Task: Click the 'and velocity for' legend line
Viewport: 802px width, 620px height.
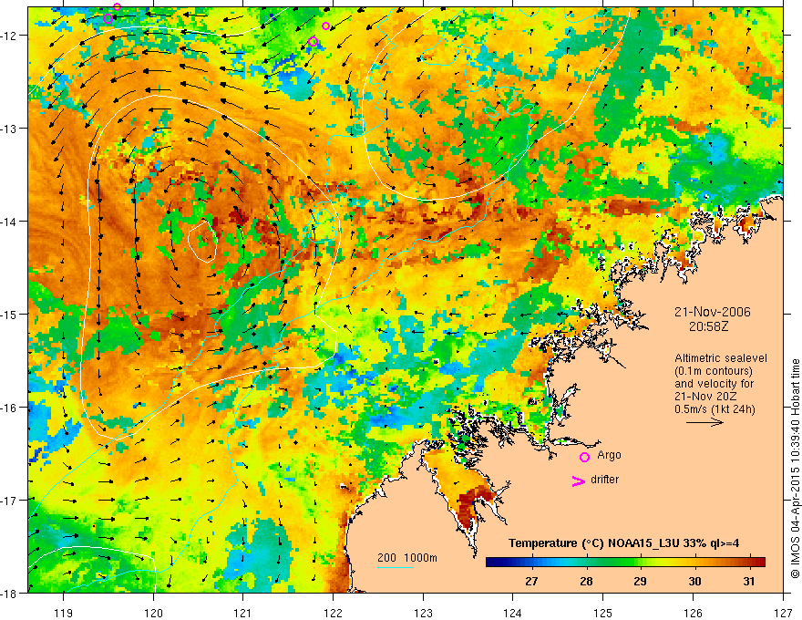Action: pyautogui.click(x=714, y=384)
